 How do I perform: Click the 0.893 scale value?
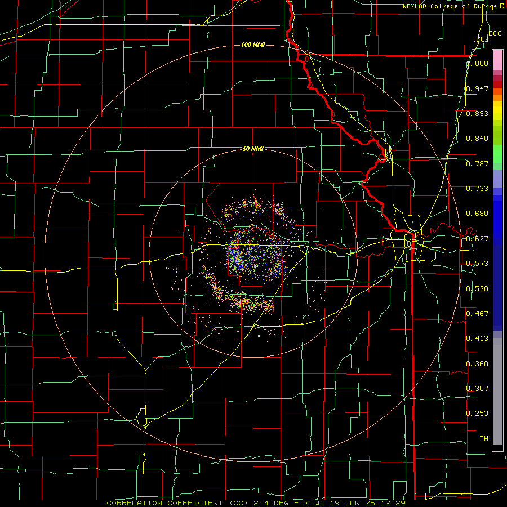[477, 113]
